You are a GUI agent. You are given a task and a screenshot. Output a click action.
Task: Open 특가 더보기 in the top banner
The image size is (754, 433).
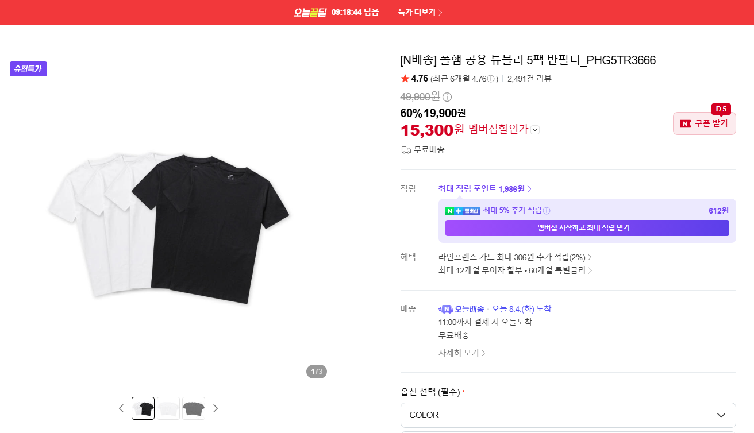pyautogui.click(x=420, y=12)
